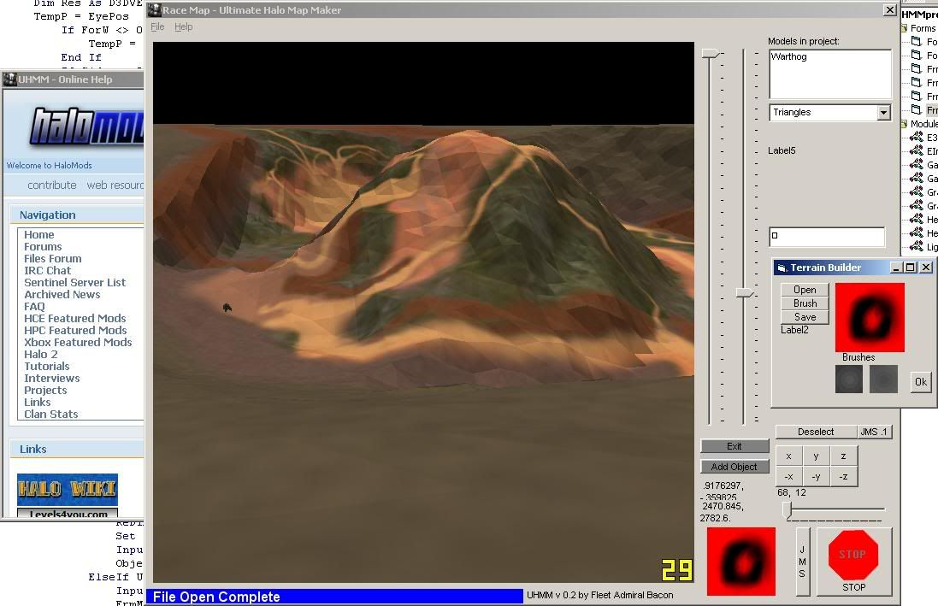Choose the first gray brush thumbnail
938x606 pixels.
click(x=849, y=379)
